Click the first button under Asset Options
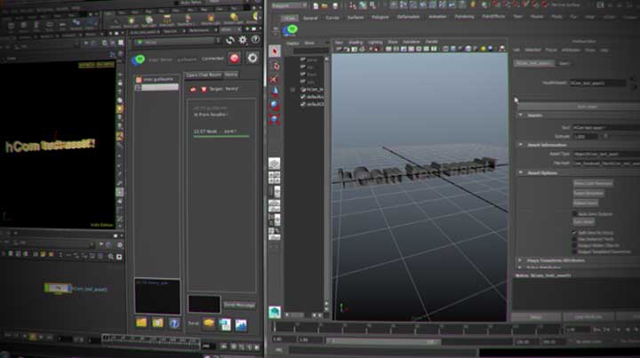 pyautogui.click(x=593, y=184)
